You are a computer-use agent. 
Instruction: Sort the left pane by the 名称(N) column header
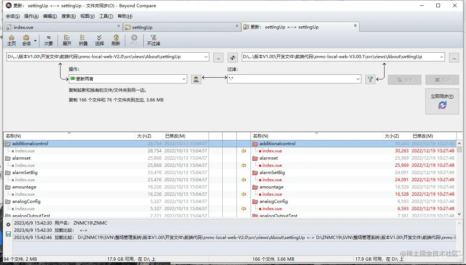[69, 136]
